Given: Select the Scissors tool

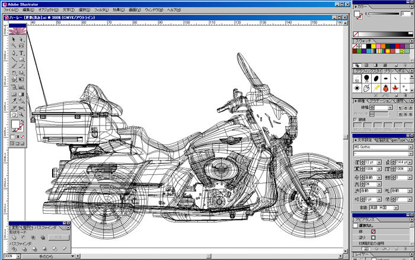Looking at the screenshot, I should point(21,108).
